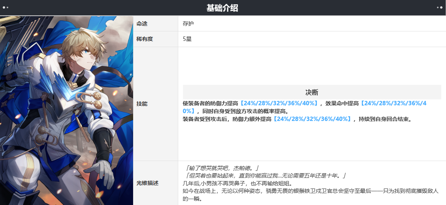
Task: Click the 决断 skill title bar
Action: pos(312,92)
